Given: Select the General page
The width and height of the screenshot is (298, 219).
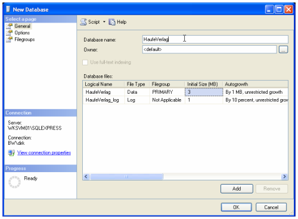Looking at the screenshot, I should pos(22,26).
